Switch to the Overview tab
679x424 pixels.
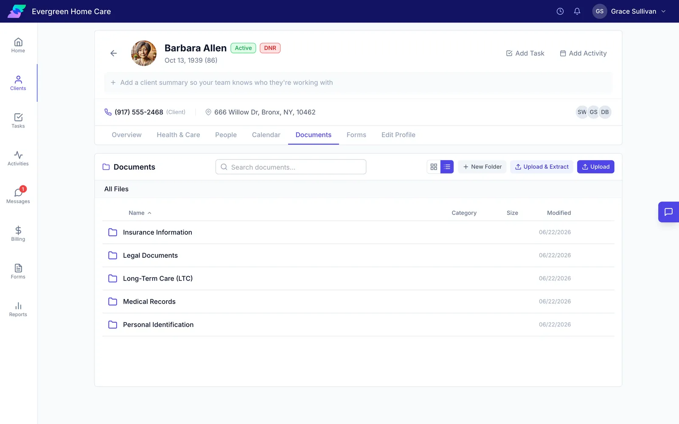tap(126, 135)
